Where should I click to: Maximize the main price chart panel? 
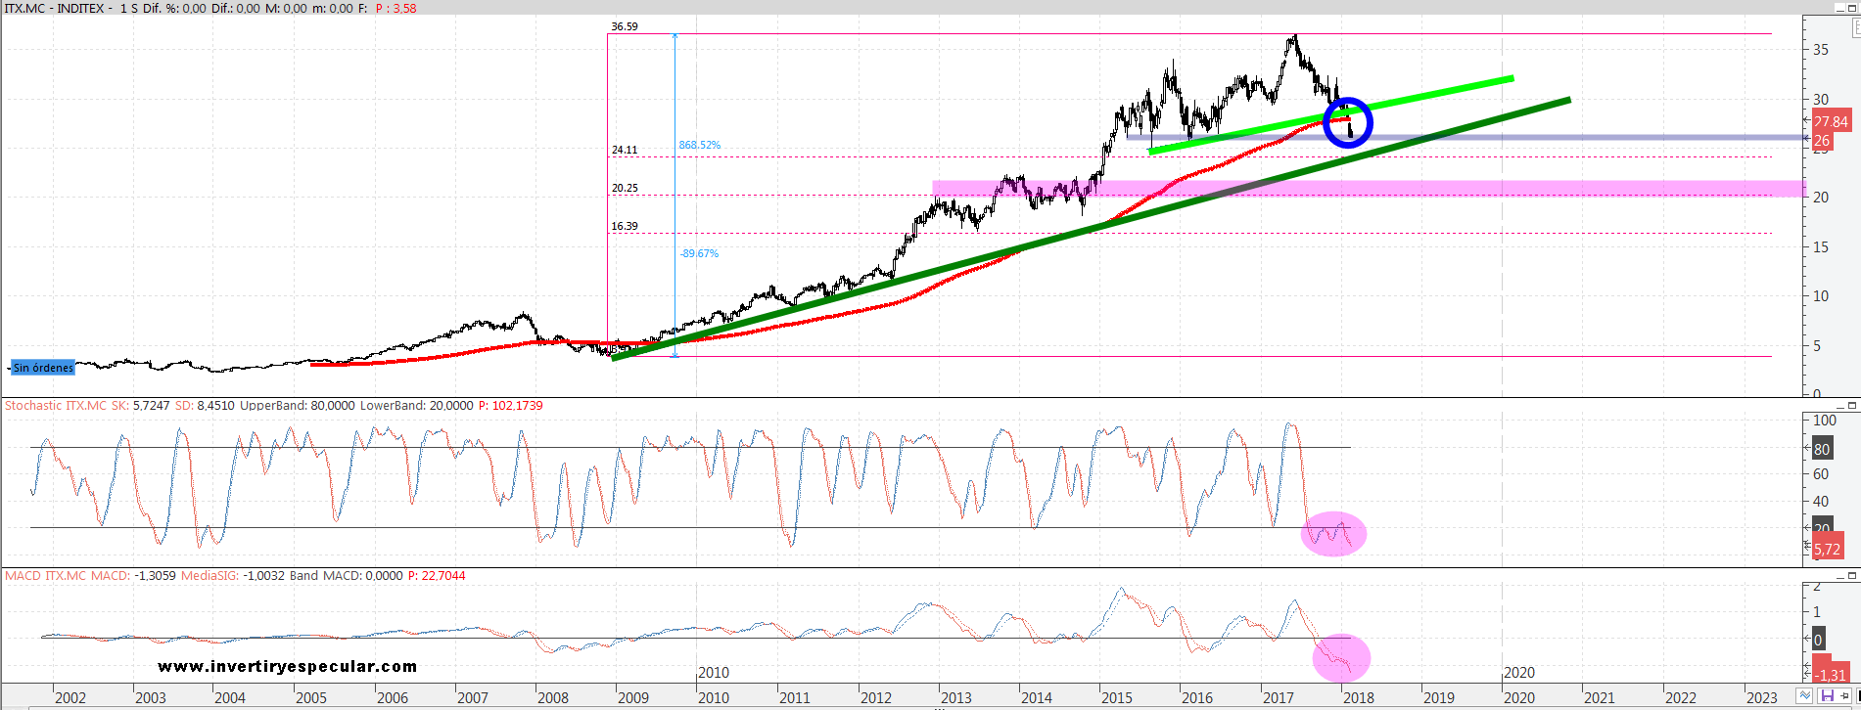pos(1853,8)
